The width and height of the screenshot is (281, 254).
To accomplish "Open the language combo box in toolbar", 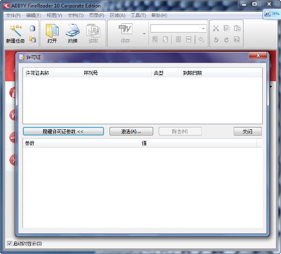I will [178, 28].
